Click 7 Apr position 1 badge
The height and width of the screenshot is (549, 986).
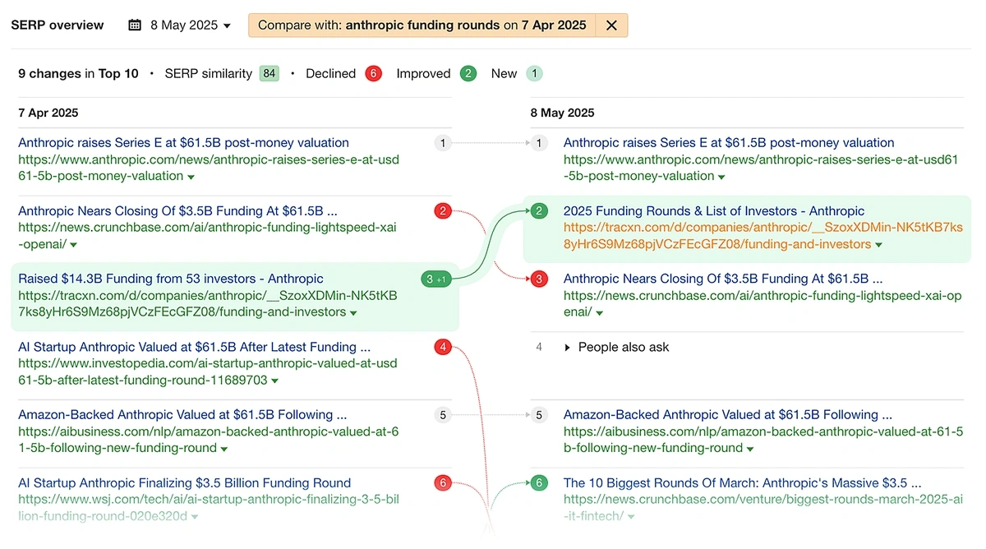click(x=443, y=143)
